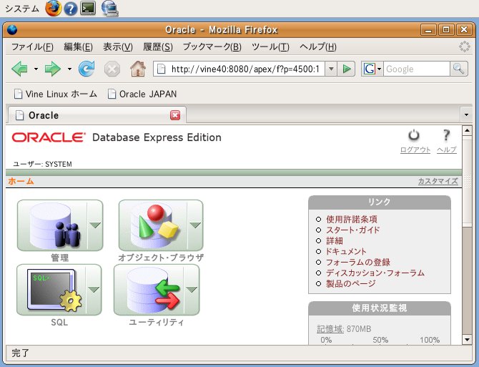This screenshot has height=367, width=479.
Task: Open the 履歴 menu
Action: click(x=158, y=47)
